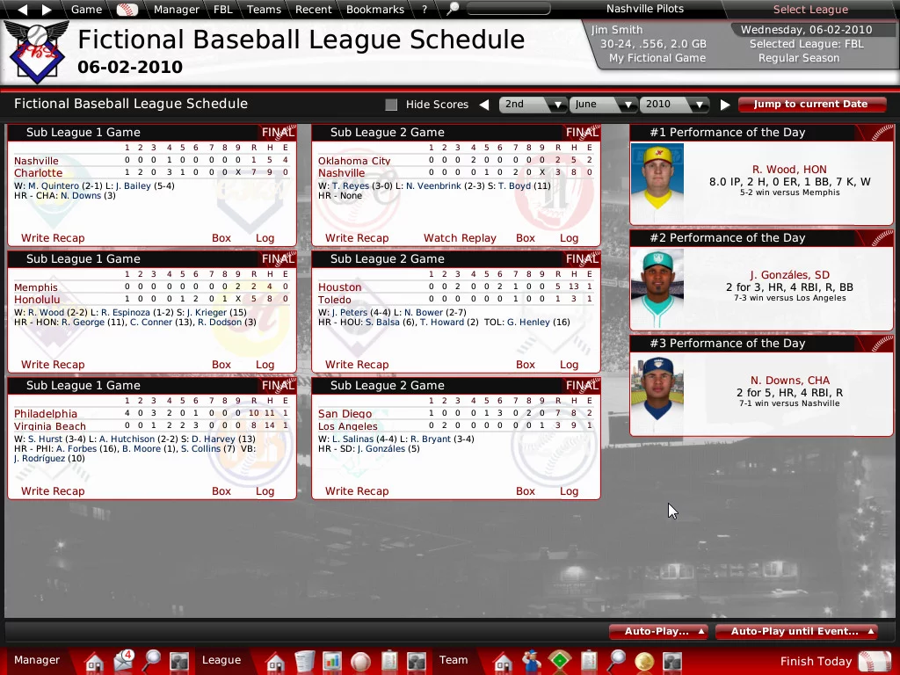Click Manager section magnifier icon
The width and height of the screenshot is (900, 675).
(151, 661)
